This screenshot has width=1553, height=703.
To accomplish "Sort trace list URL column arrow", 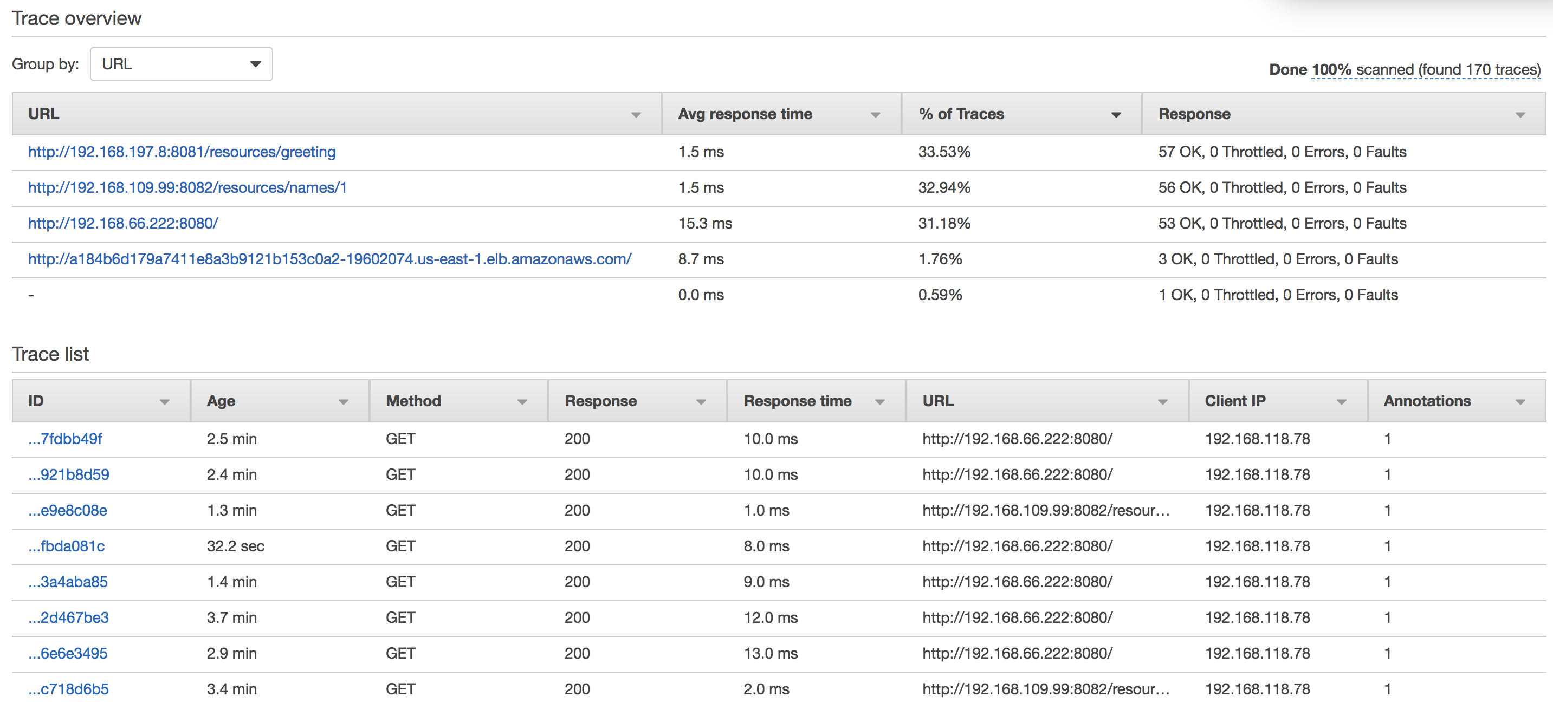I will (x=1162, y=402).
